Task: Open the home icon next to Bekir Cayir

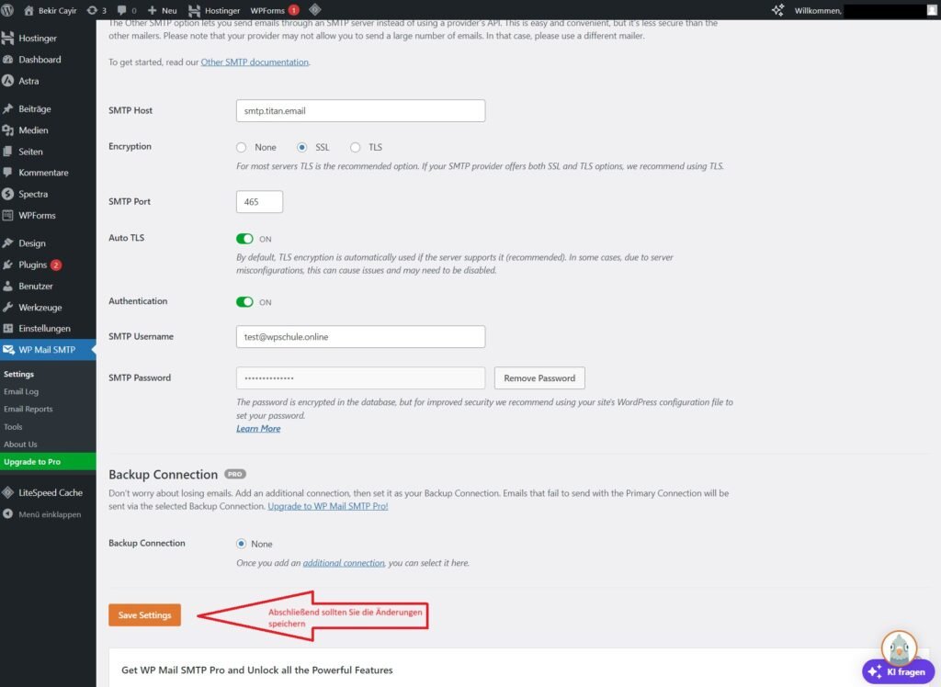Action: click(x=28, y=10)
